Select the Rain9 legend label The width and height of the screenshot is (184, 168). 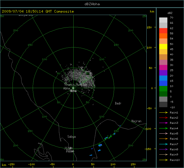click(x=174, y=154)
